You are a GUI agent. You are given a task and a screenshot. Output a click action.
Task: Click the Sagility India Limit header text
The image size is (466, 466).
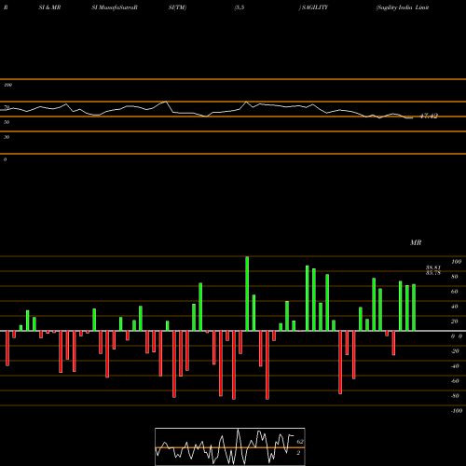tap(403, 7)
